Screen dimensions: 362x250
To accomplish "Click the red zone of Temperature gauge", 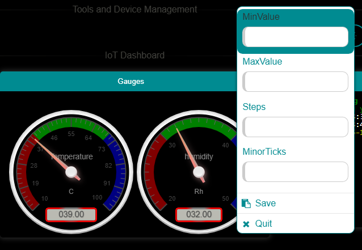I will (x=26, y=170).
